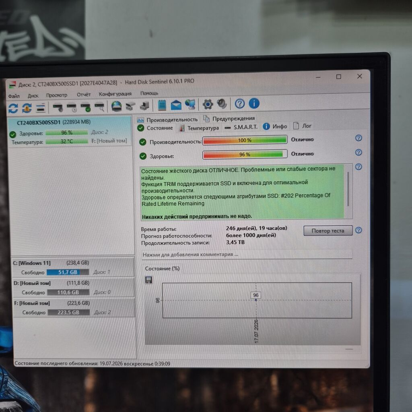Click the refresh disk status toolbar icon

coord(13,108)
